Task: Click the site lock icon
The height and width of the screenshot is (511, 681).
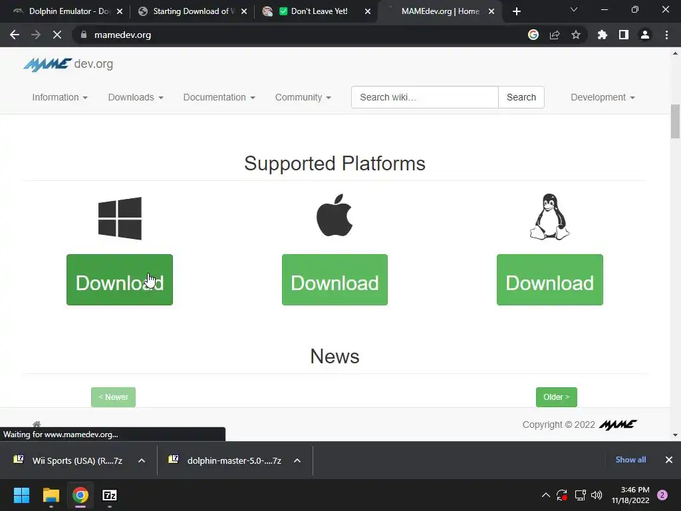Action: [84, 35]
